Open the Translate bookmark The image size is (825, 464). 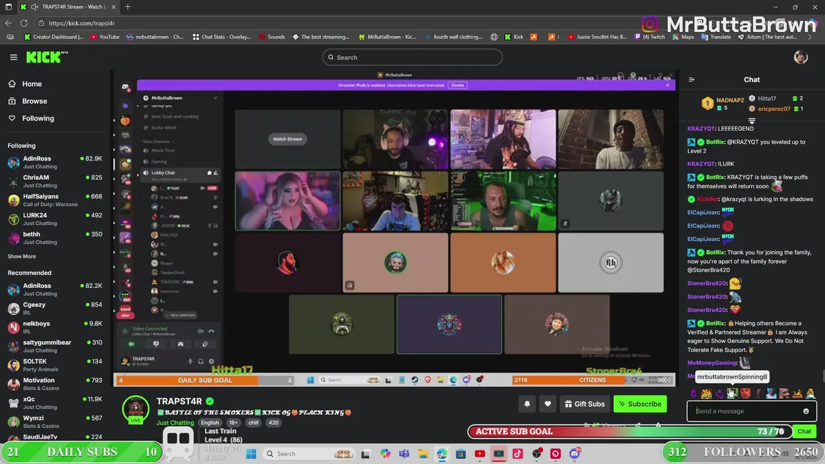pyautogui.click(x=715, y=37)
